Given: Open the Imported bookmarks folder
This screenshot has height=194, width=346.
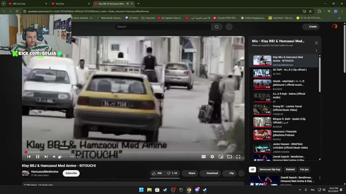Looking at the screenshot, I should (x=148, y=18).
